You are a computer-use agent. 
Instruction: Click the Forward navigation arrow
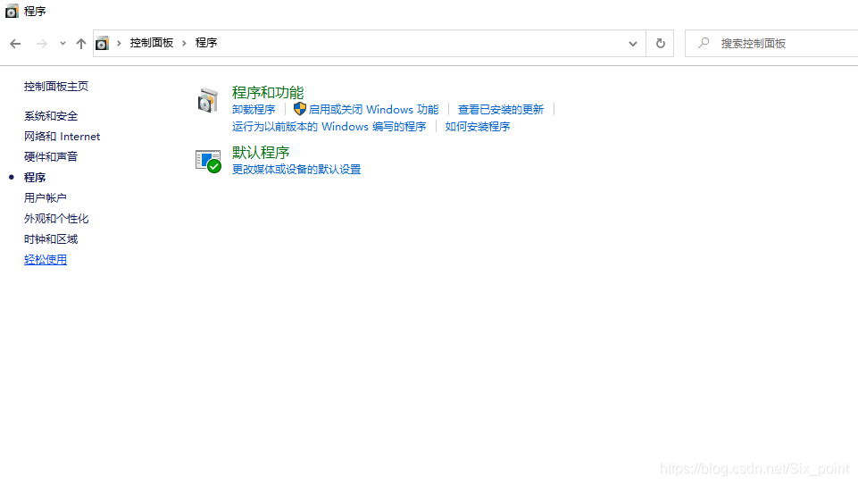click(x=42, y=43)
